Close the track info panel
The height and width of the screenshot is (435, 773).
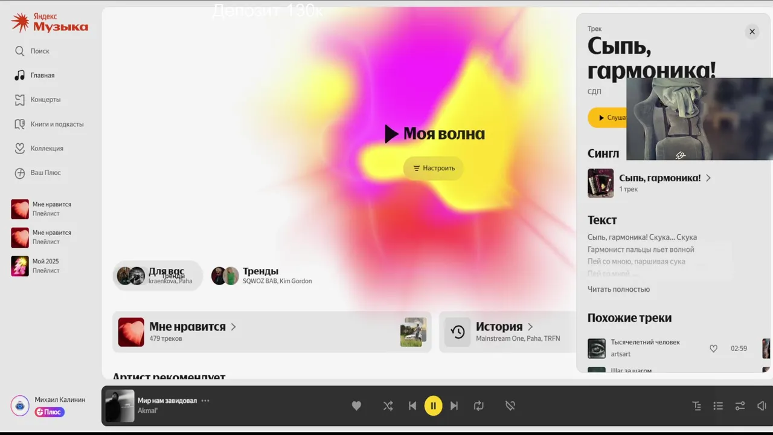pyautogui.click(x=752, y=31)
